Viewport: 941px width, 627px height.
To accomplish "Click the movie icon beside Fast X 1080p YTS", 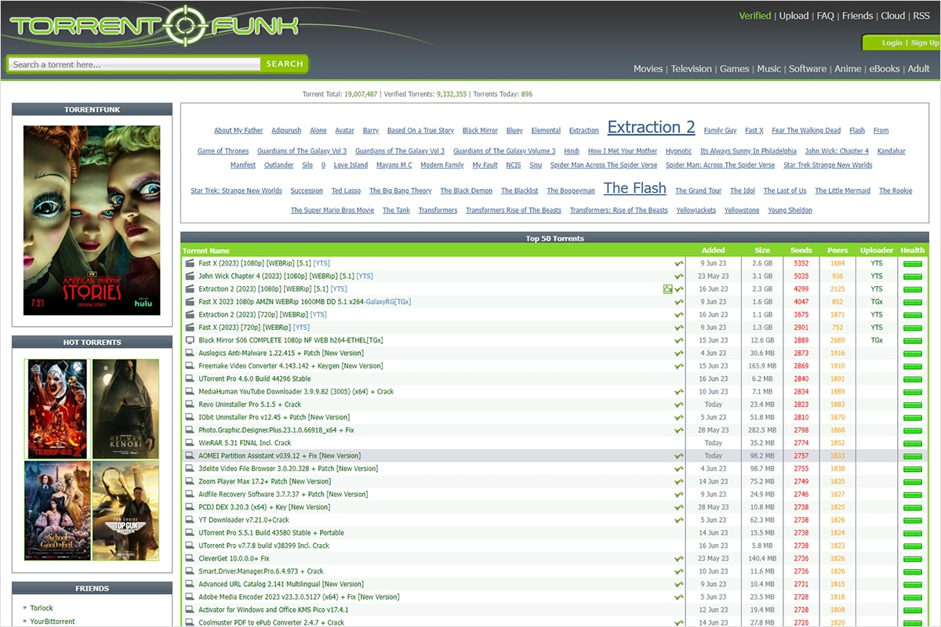I will (189, 263).
